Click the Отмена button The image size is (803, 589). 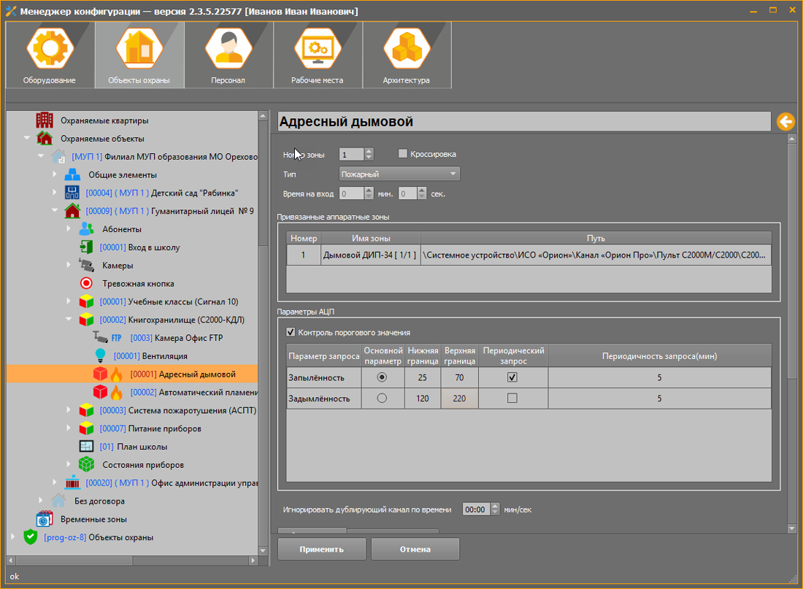click(x=415, y=549)
